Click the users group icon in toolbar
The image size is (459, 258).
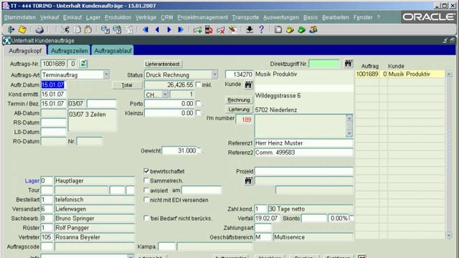(x=313, y=29)
